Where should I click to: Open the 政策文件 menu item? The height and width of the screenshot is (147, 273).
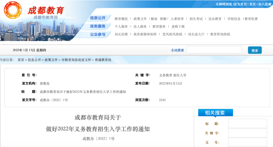[140, 19]
